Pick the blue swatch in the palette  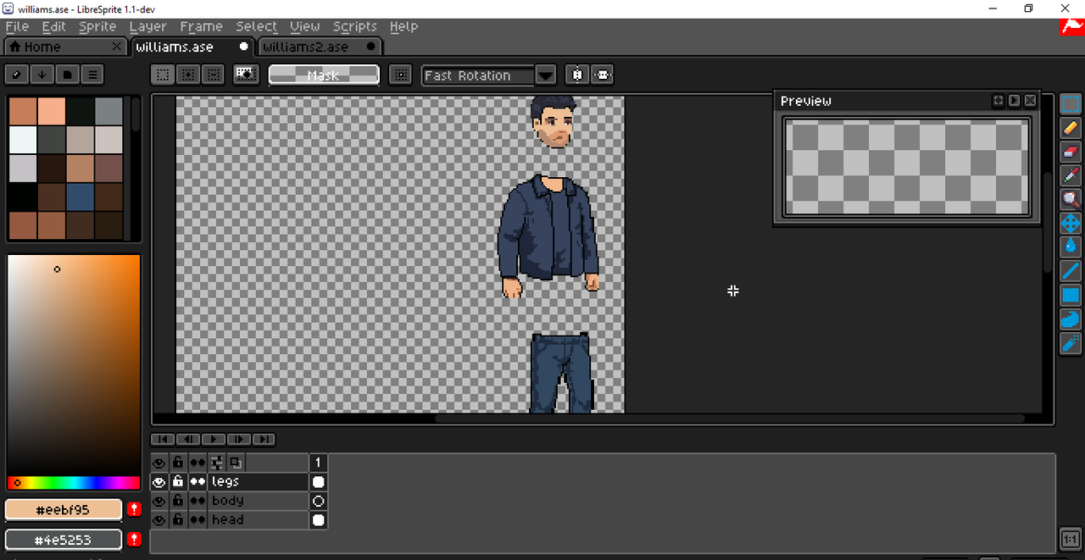(80, 197)
